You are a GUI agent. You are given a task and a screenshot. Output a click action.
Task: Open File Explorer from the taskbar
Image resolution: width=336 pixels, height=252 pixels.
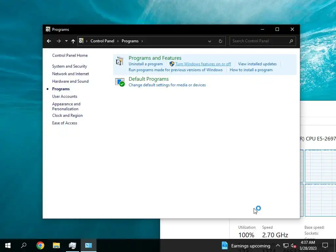56,245
